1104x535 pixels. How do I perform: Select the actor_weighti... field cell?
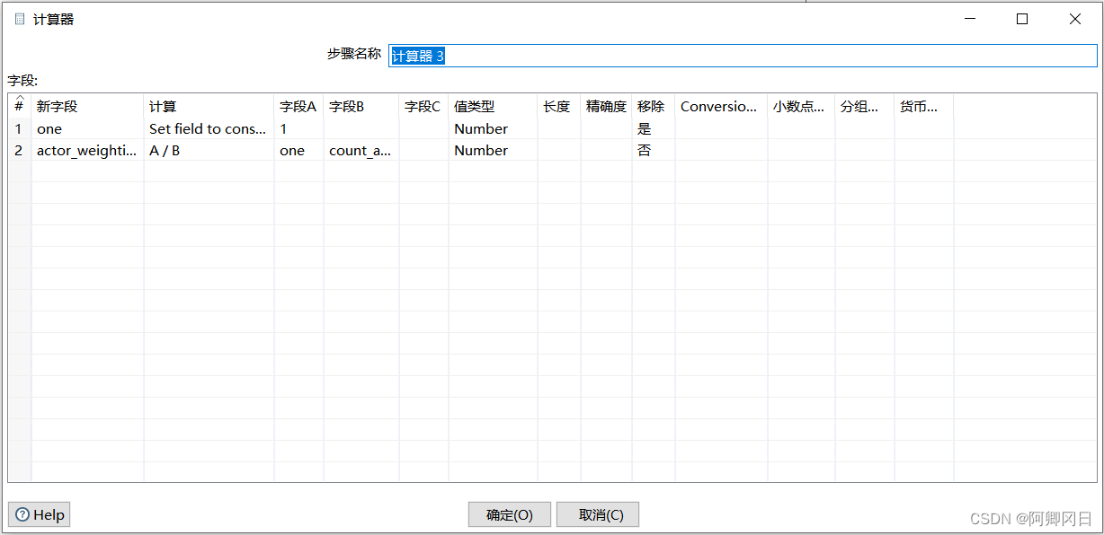point(86,150)
